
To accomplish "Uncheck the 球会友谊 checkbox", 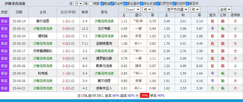I will [x=141, y=3].
